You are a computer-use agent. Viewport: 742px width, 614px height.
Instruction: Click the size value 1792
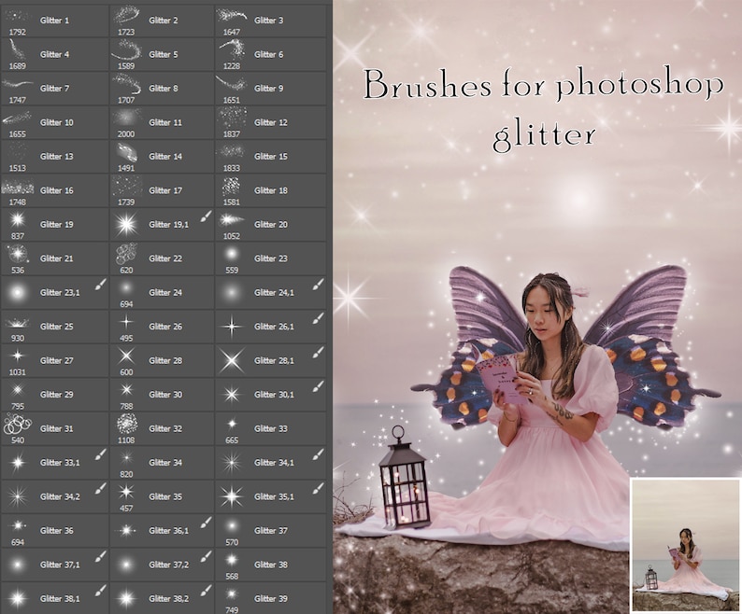(x=18, y=32)
